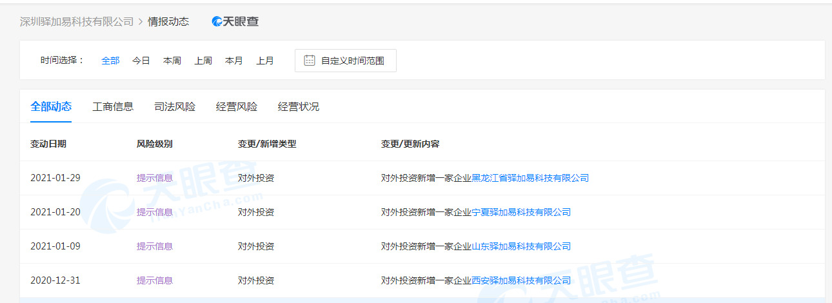Switch to 经营风险 tab

(x=237, y=107)
